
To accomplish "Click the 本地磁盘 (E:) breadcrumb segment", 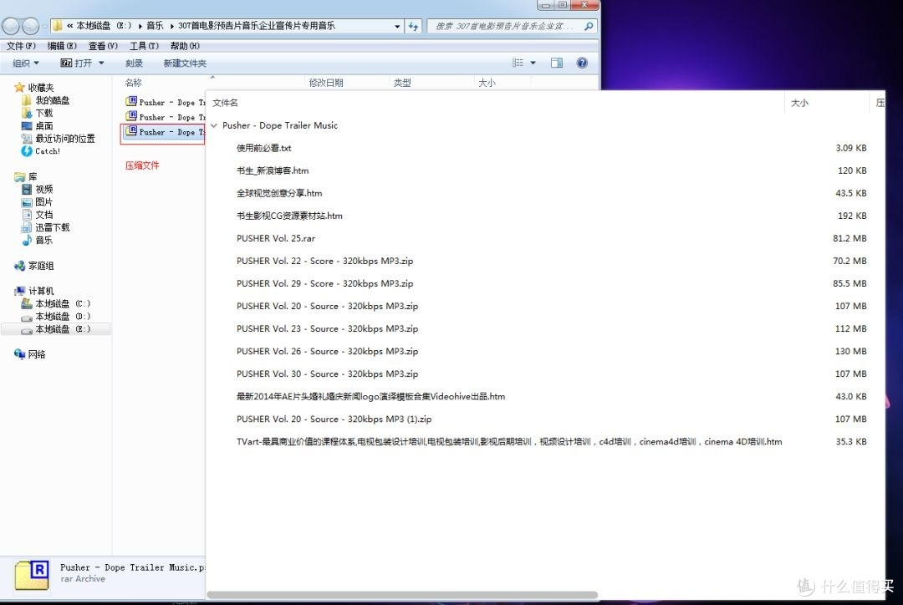I will click(x=104, y=25).
